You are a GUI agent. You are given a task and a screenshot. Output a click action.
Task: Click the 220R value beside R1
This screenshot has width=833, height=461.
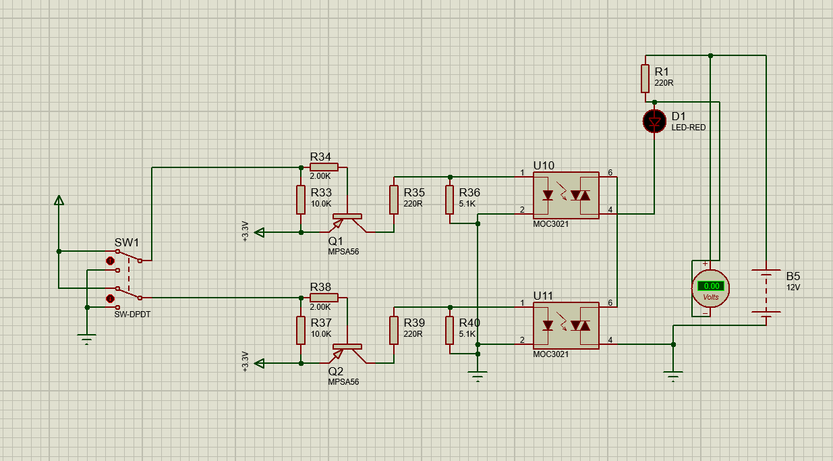[x=664, y=83]
